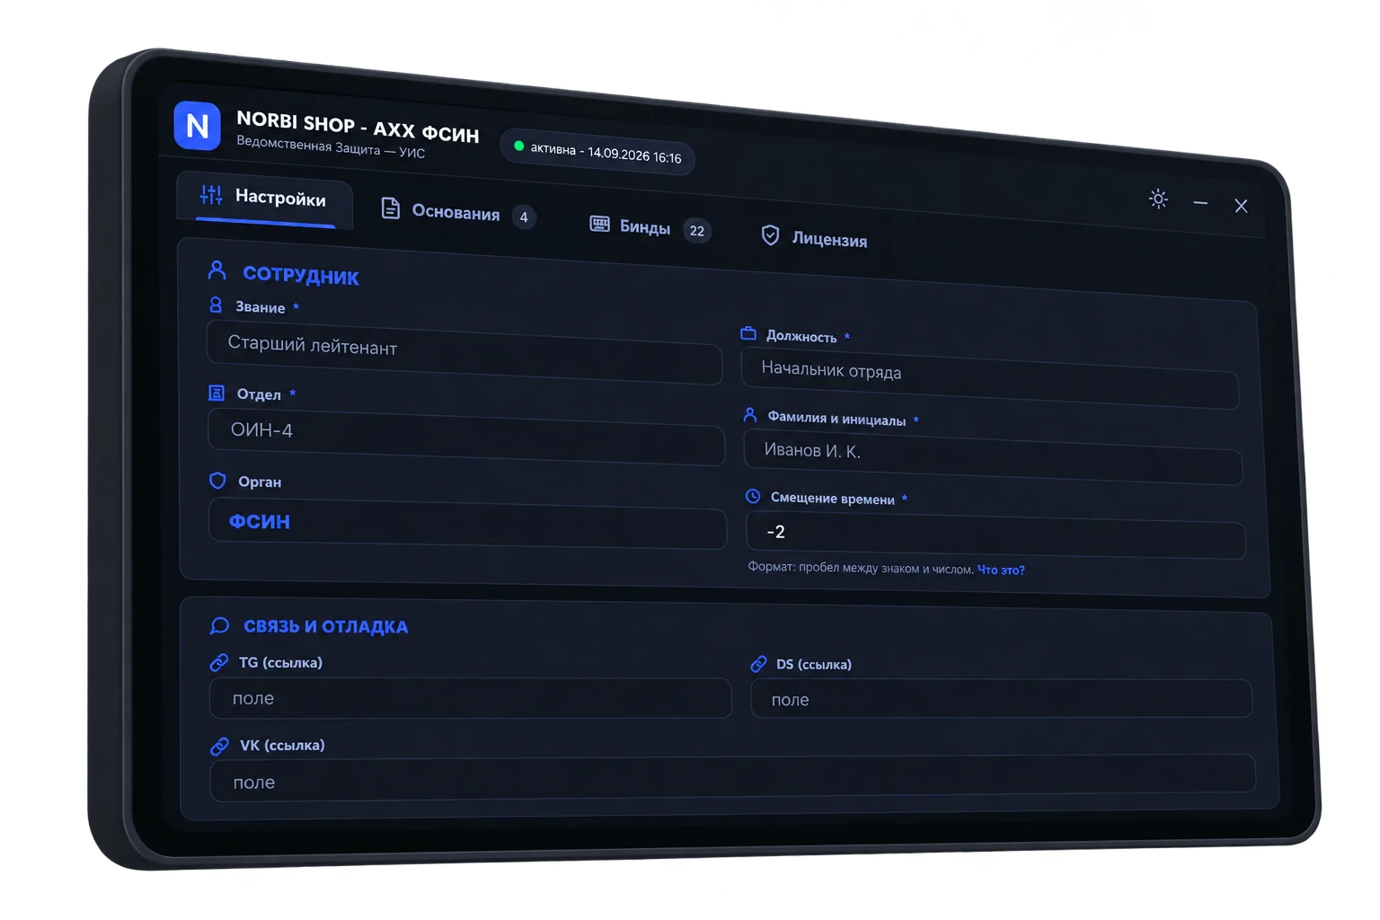Click the link icon beside TG (ссылка)

219,662
